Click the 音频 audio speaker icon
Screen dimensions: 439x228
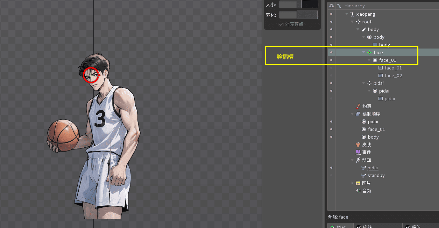(x=358, y=191)
